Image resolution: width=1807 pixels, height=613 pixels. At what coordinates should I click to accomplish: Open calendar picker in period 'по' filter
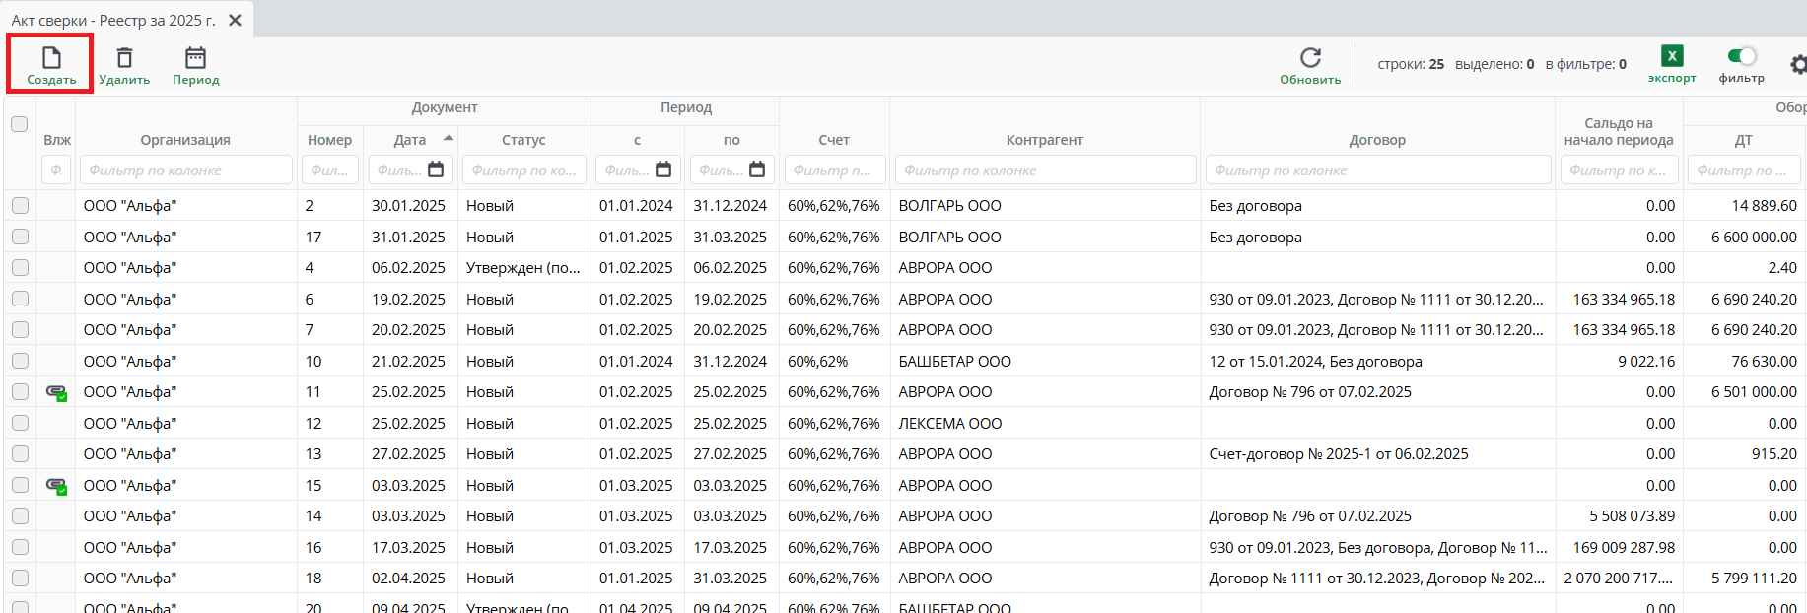click(757, 170)
